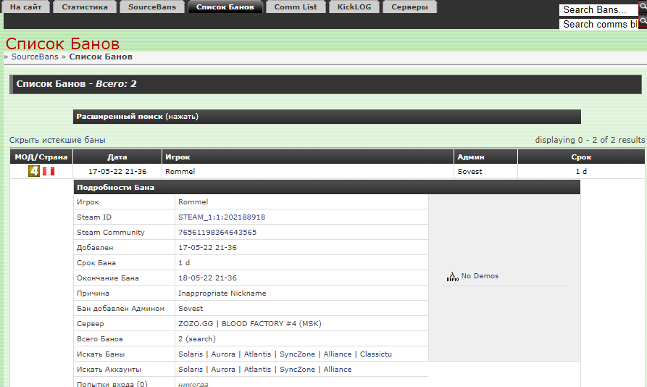Search accounts on Alliance in Искать Аккаунты row

337,370
